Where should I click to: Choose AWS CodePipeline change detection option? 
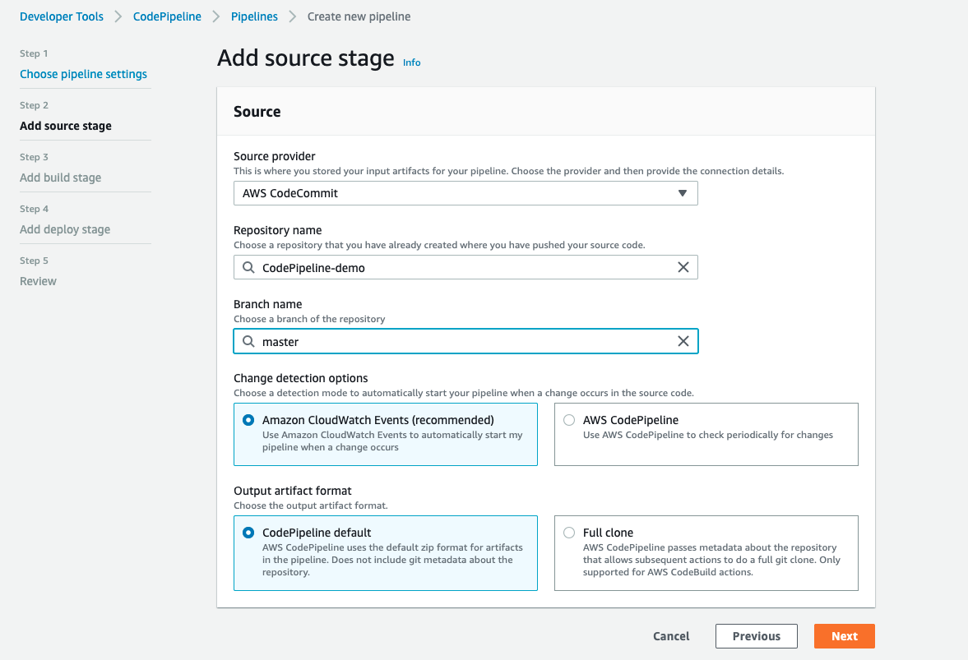point(569,420)
